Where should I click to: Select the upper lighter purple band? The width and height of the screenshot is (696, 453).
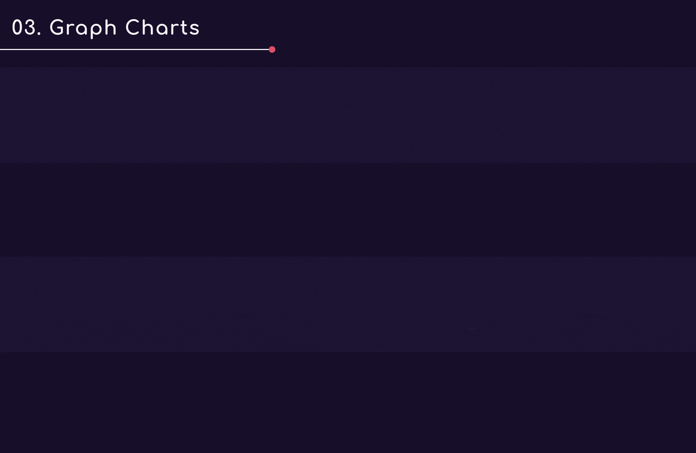[348, 115]
